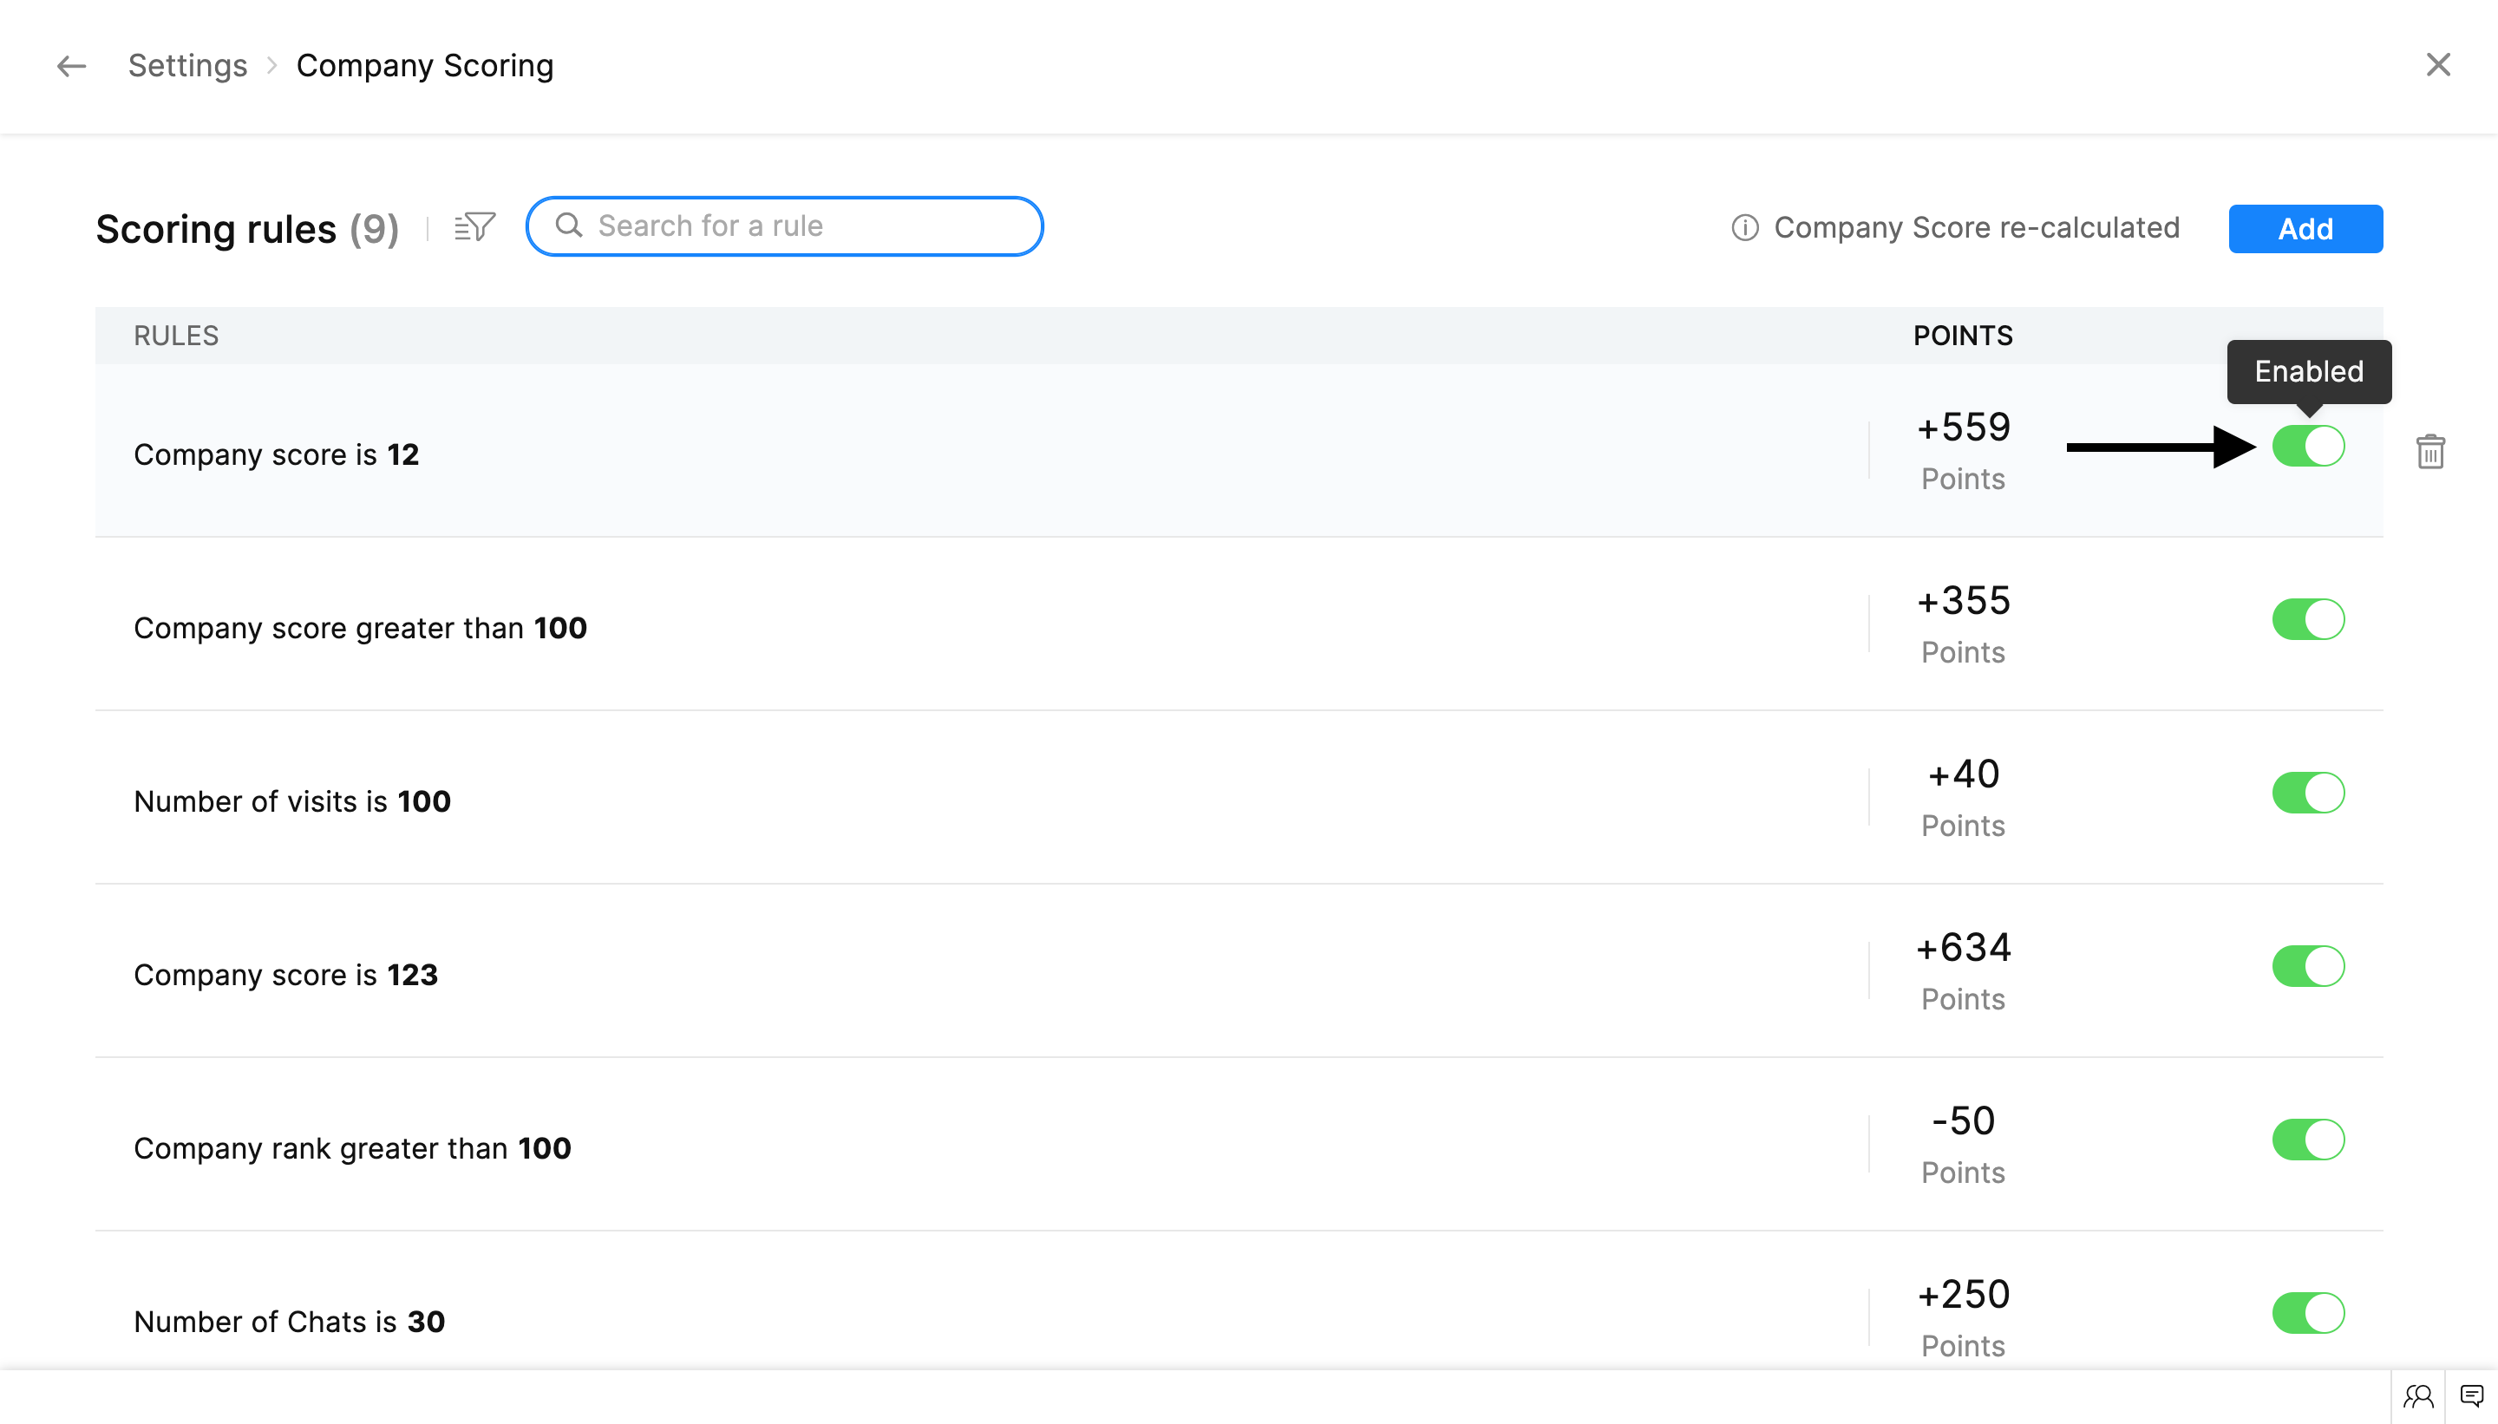Disable the Company score is 123 toggle

click(2307, 966)
